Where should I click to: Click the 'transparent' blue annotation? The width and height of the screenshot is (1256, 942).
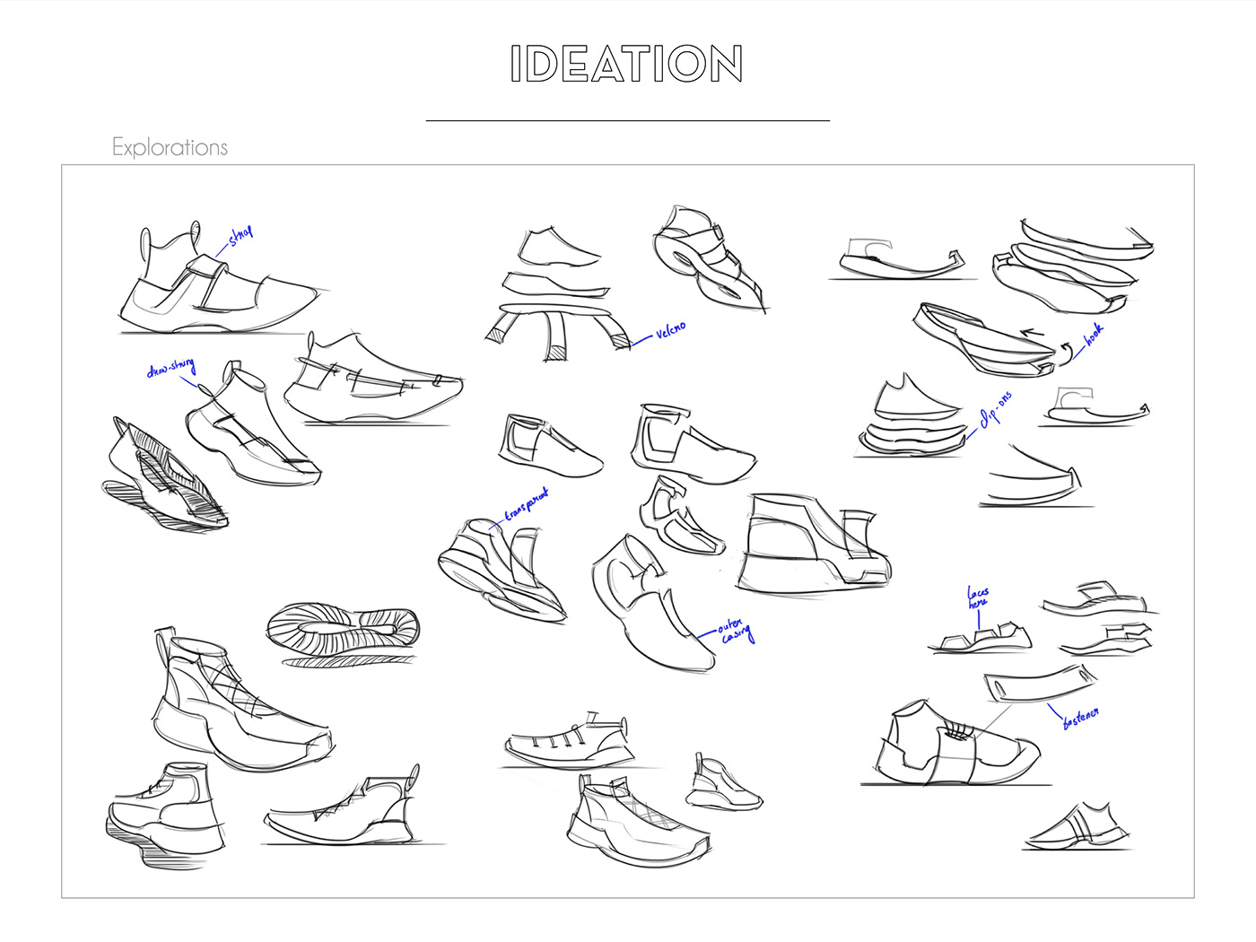click(x=526, y=504)
